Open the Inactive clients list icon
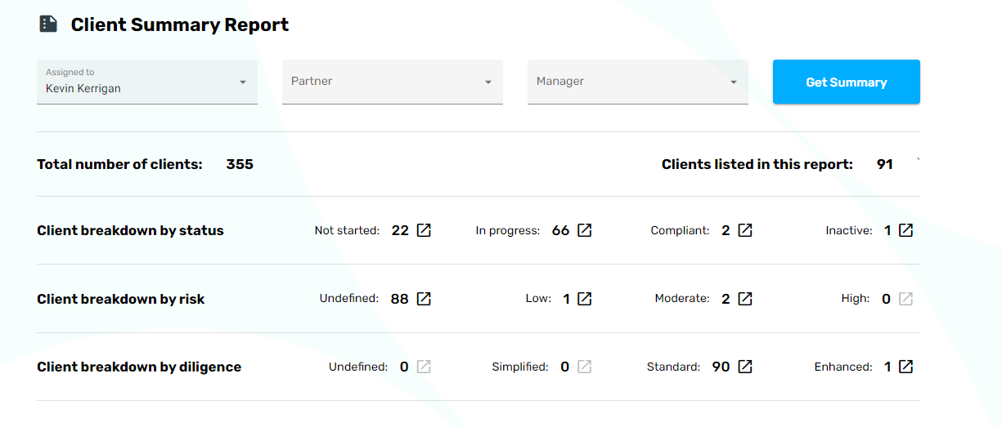This screenshot has height=427, width=1002. pos(905,230)
